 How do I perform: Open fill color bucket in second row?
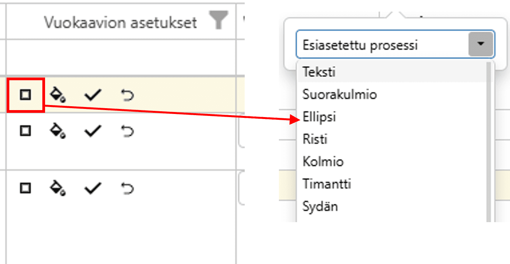(57, 131)
